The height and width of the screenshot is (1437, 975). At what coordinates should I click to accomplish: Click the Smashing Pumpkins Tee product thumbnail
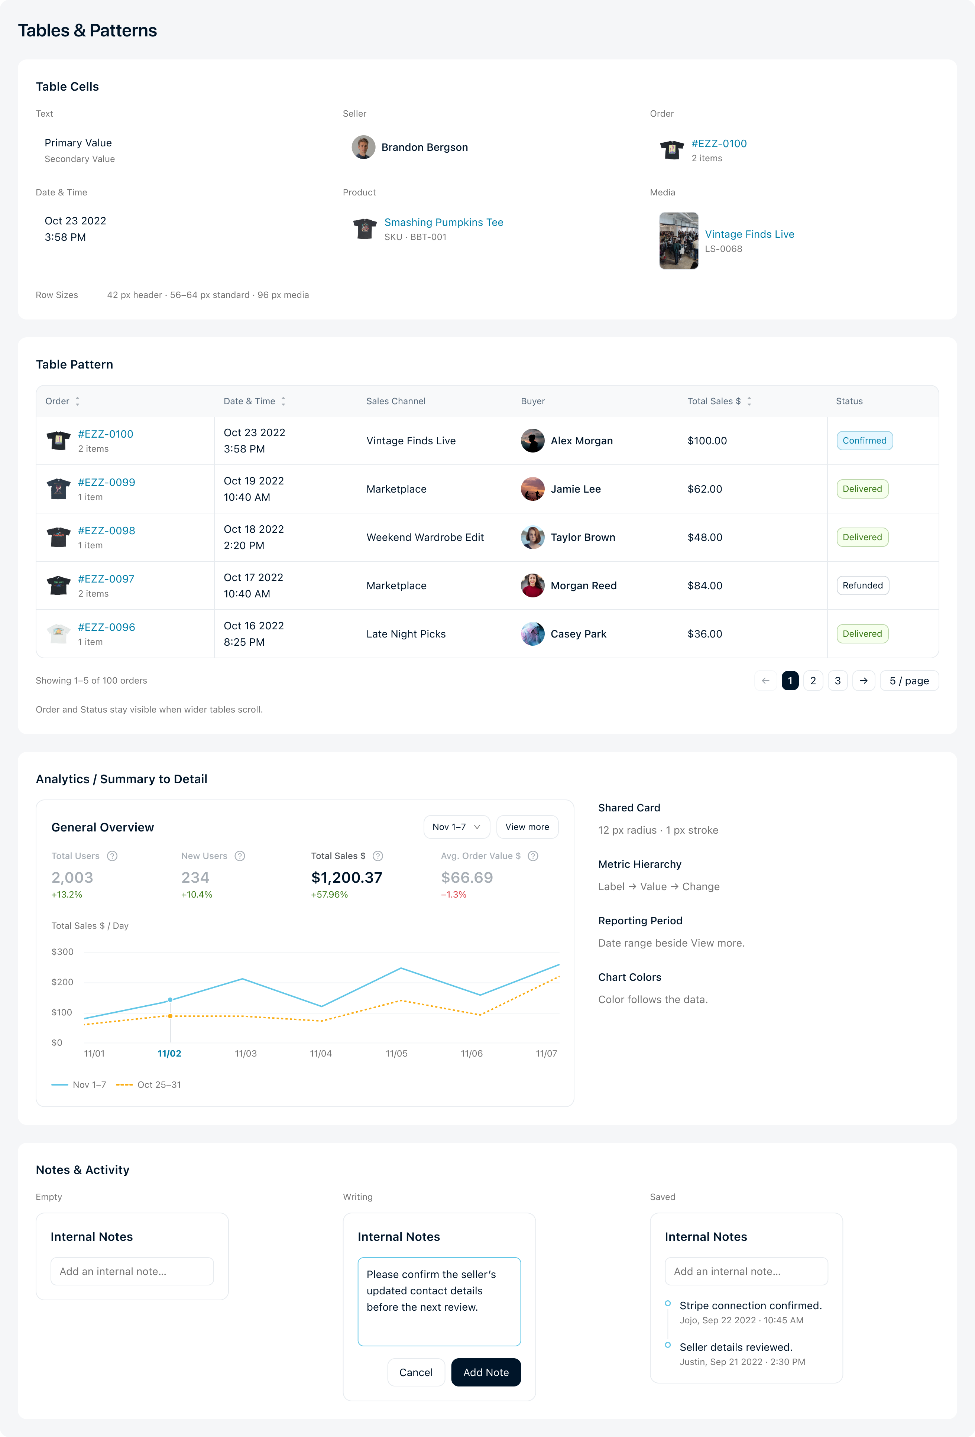(365, 229)
